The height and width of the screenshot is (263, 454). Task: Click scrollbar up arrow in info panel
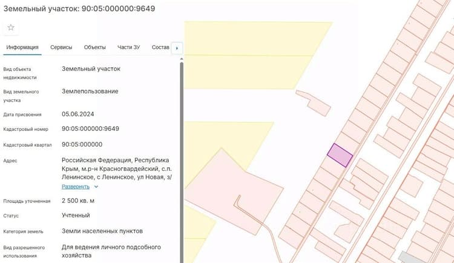click(x=182, y=59)
